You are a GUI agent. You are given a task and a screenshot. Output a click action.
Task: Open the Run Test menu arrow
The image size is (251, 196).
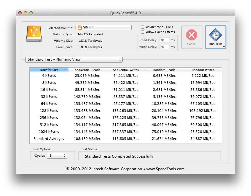pos(224,47)
